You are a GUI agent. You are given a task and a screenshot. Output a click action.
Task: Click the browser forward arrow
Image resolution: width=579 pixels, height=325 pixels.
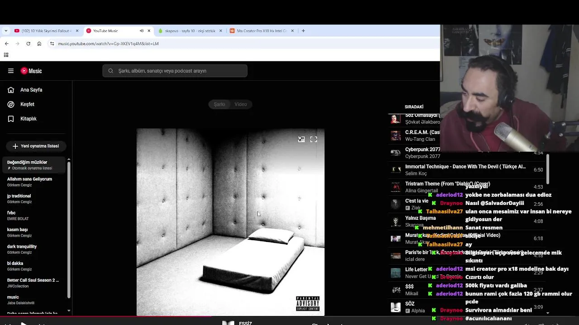pyautogui.click(x=17, y=44)
